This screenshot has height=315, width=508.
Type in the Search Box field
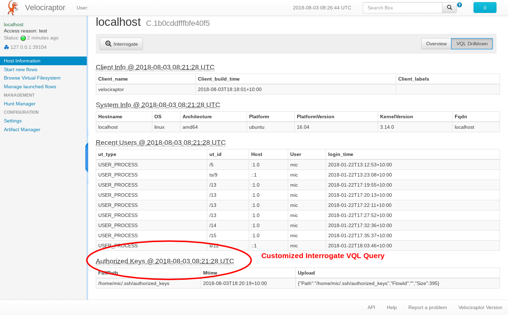click(x=402, y=8)
